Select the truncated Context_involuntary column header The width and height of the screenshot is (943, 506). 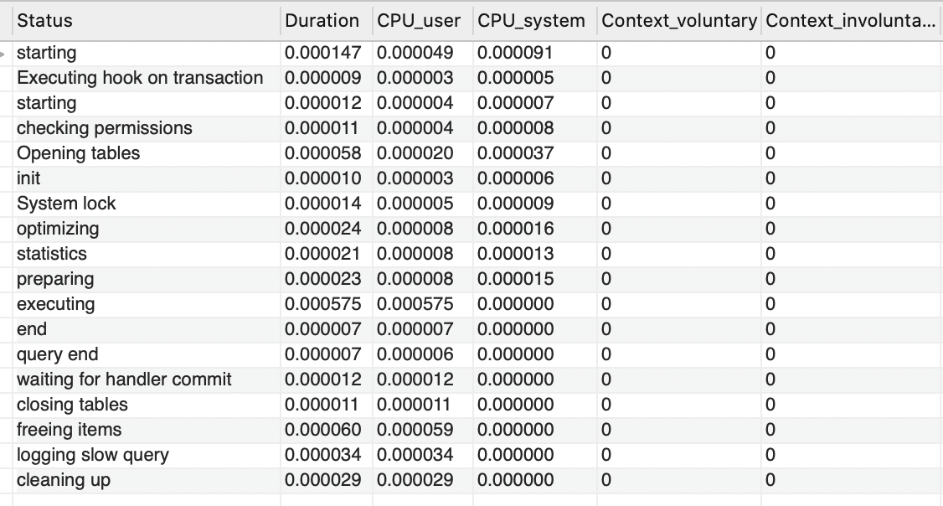850,21
